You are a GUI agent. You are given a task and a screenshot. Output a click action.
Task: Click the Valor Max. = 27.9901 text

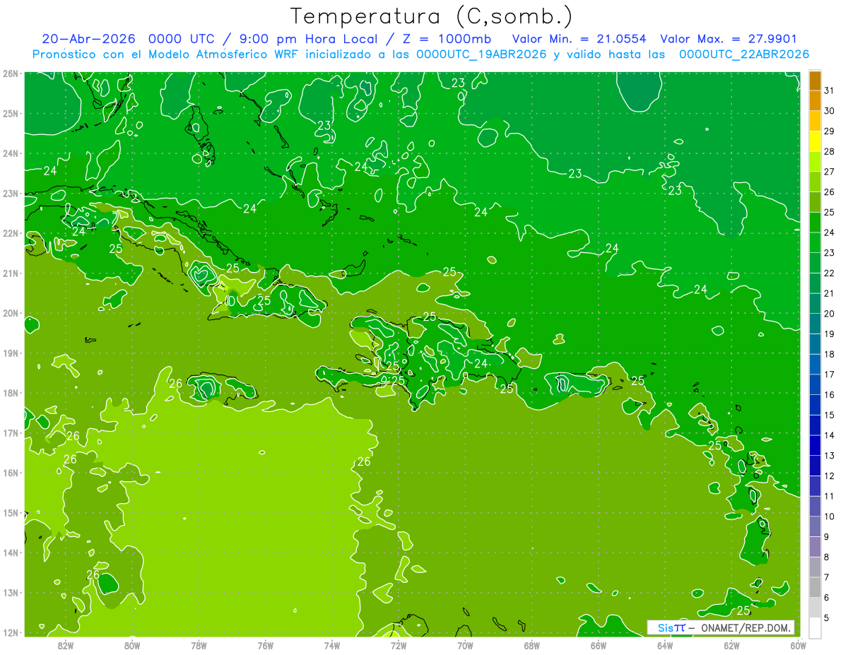729,39
